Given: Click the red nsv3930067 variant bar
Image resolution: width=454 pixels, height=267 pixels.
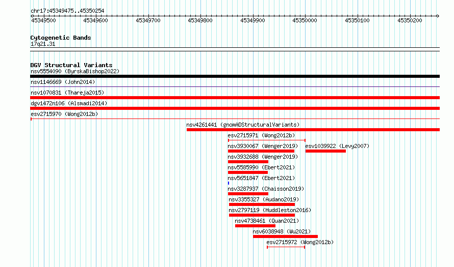Looking at the screenshot, I should coord(261,151).
